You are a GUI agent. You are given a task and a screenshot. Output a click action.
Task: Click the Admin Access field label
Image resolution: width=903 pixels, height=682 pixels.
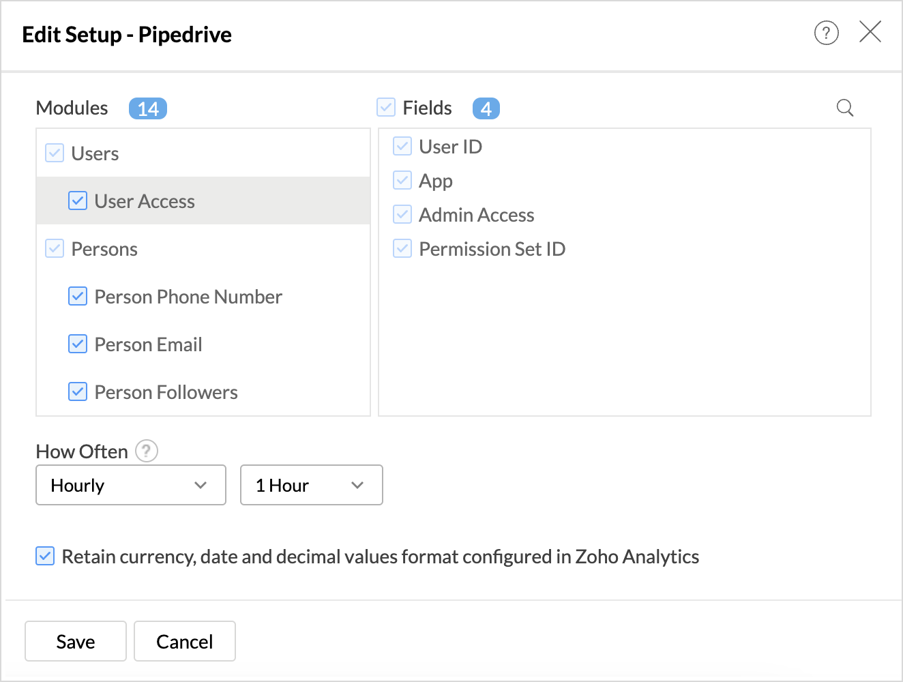(477, 215)
